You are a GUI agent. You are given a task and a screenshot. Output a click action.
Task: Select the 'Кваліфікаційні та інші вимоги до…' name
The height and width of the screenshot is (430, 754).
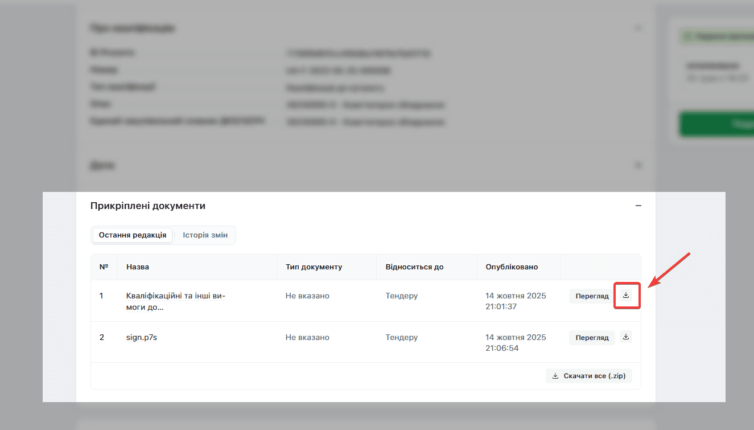(x=176, y=301)
